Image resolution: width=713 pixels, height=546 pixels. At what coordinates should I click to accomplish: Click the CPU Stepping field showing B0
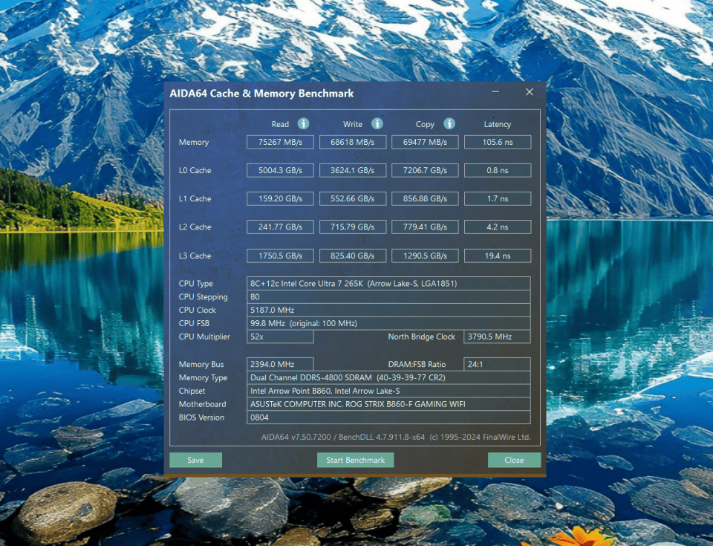(388, 296)
